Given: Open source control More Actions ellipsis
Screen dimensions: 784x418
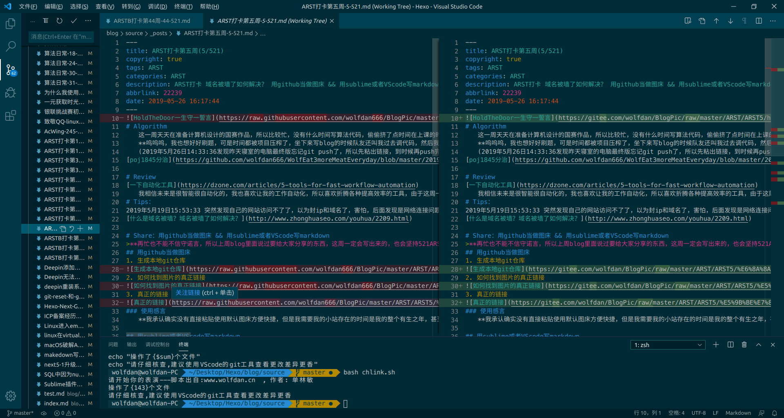Looking at the screenshot, I should tap(88, 21).
